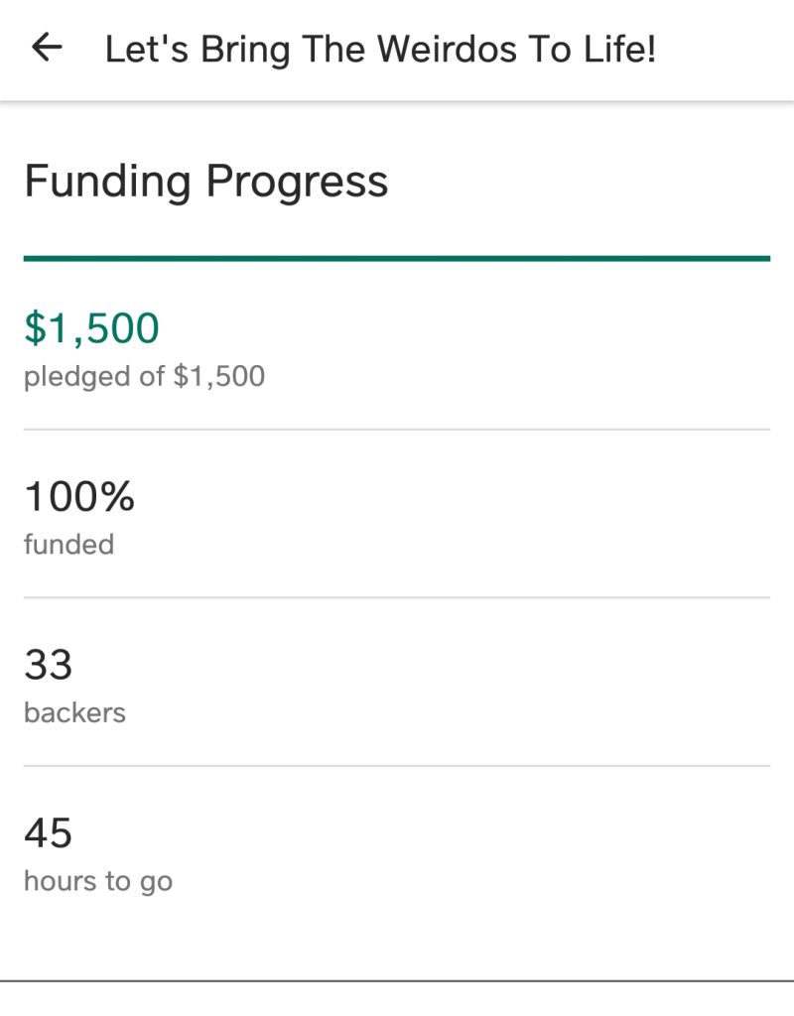Viewport: 794px width, 1016px height.
Task: Click the "pledged of $1,500" label
Action: point(144,377)
